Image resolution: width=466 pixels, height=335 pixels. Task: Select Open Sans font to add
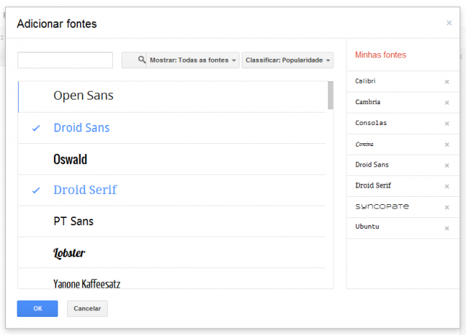point(83,96)
